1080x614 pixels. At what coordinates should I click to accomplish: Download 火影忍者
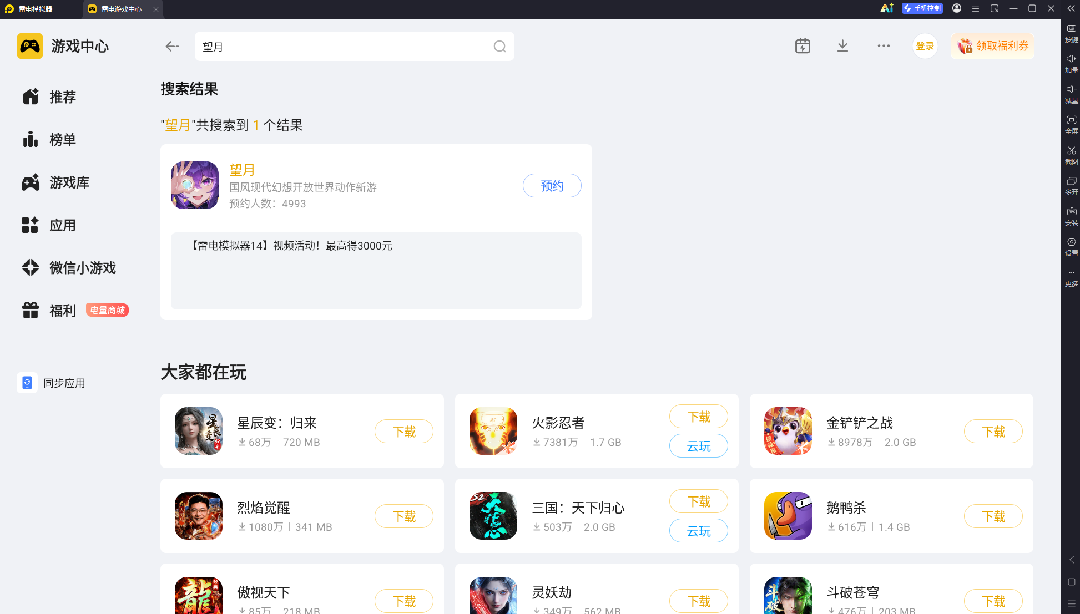click(699, 417)
